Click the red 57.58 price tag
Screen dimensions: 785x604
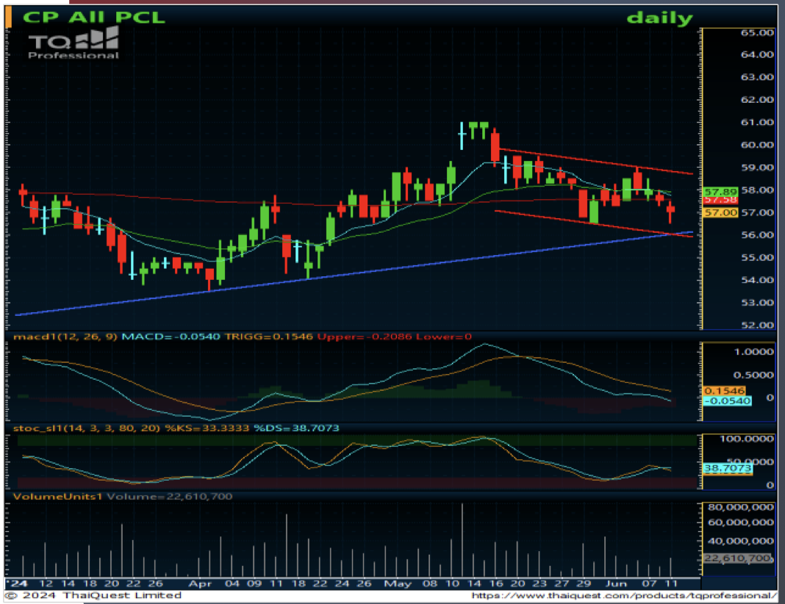point(720,200)
